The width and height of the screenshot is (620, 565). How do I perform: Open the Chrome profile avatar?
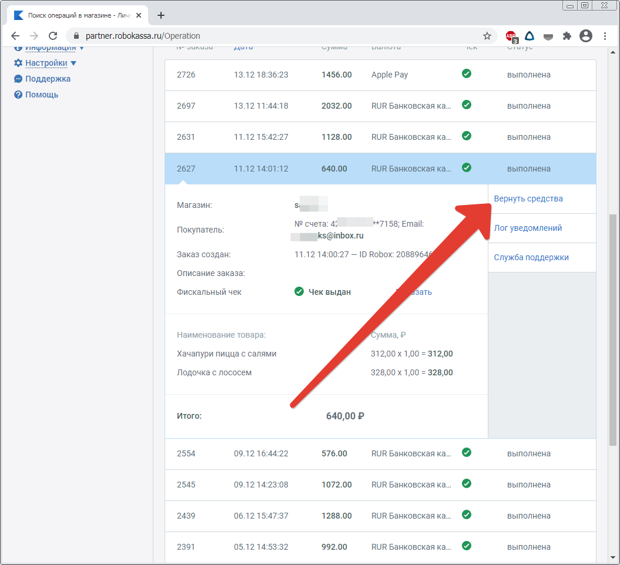click(585, 36)
